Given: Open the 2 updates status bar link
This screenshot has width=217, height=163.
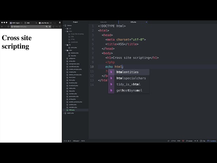Looking at the screenshot, I should tap(212, 141).
